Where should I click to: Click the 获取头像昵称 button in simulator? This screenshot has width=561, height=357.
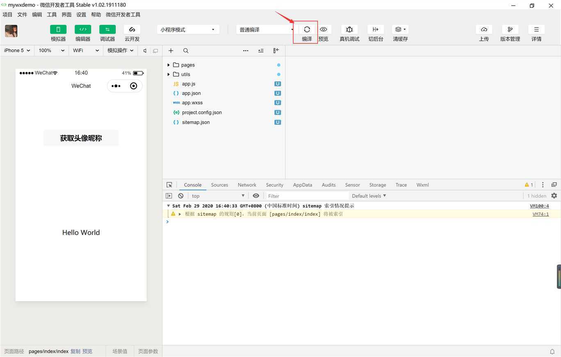point(81,138)
